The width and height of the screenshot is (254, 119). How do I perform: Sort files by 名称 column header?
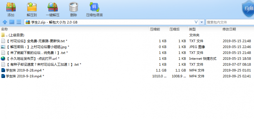pos(4,29)
